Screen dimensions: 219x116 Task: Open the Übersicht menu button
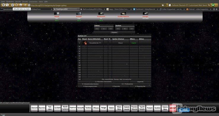click(34, 108)
